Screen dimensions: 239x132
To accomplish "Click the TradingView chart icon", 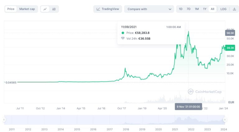I will coord(98,9).
